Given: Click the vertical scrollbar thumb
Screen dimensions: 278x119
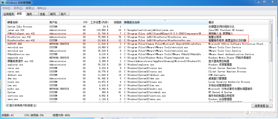Looking at the screenshot, I should point(270,42).
